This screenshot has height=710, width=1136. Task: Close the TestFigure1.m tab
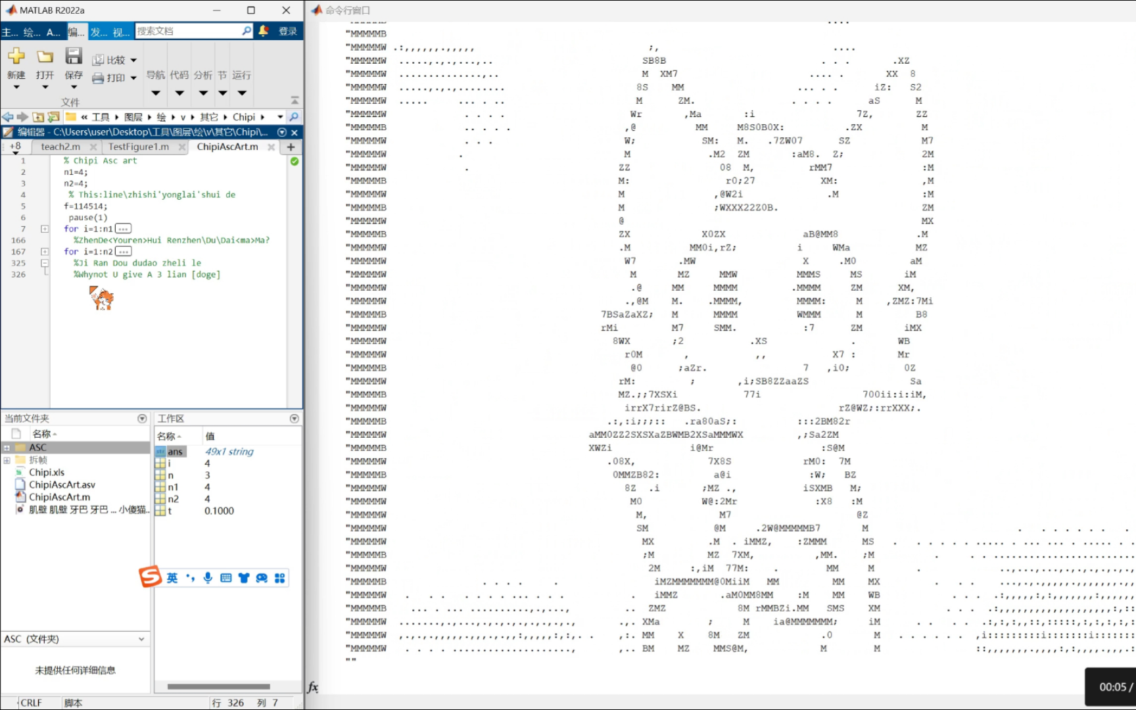pos(182,147)
